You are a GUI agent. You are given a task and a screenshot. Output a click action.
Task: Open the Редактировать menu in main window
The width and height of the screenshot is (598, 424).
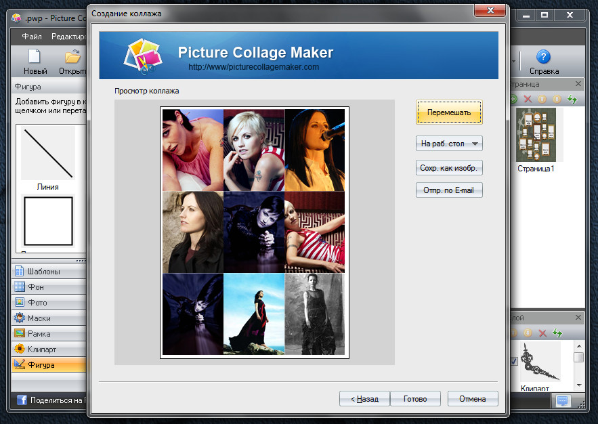click(x=68, y=37)
